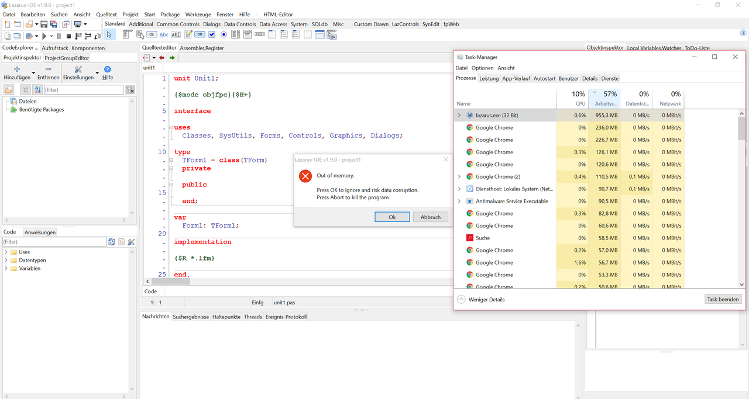Select the TRadioButton component in palette
The height and width of the screenshot is (399, 749).
point(224,35)
